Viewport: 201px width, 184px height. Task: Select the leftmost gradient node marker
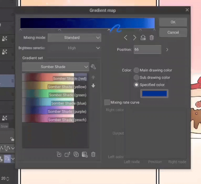(x=20, y=30)
